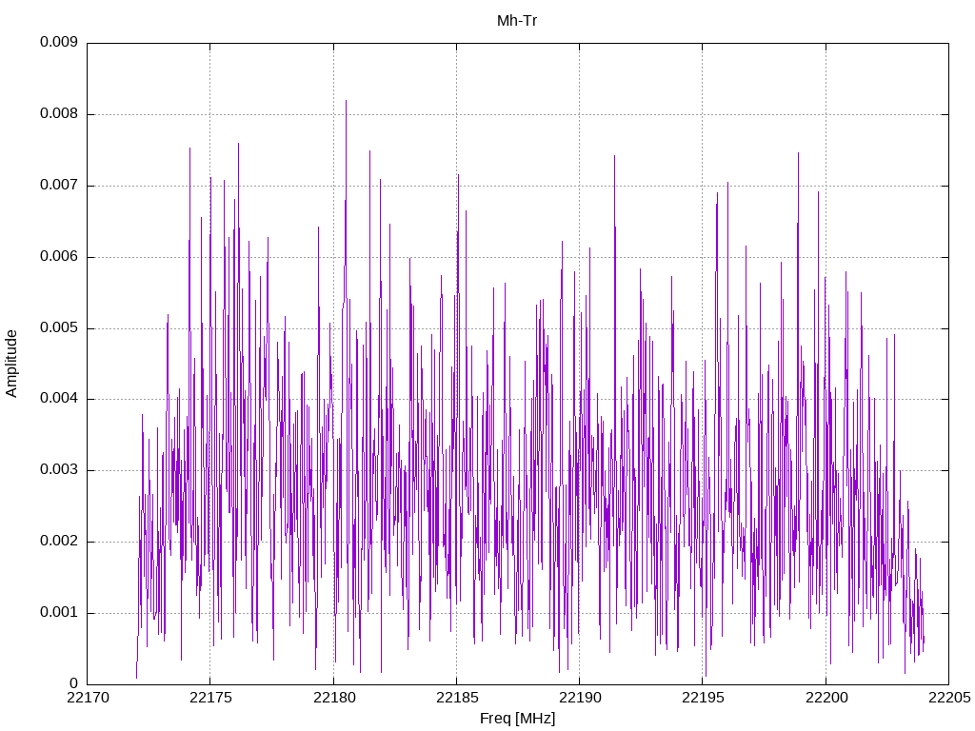Click the y-axis tick label 0.005

[x=59, y=327]
